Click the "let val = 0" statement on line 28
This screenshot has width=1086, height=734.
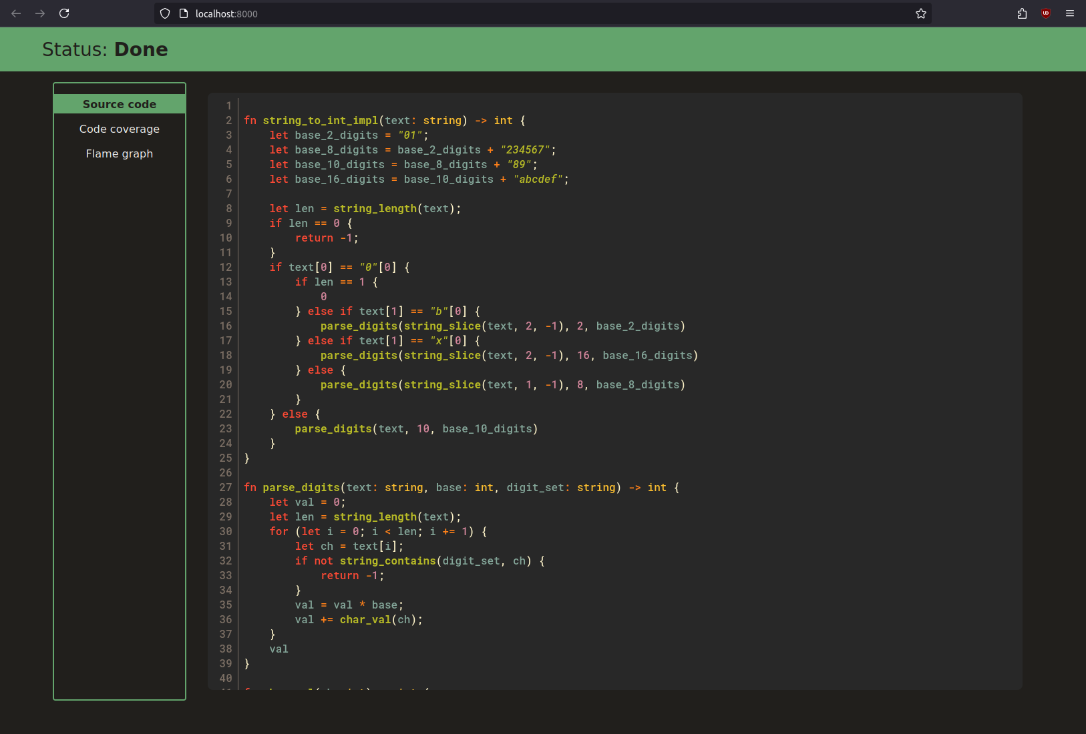coord(307,502)
